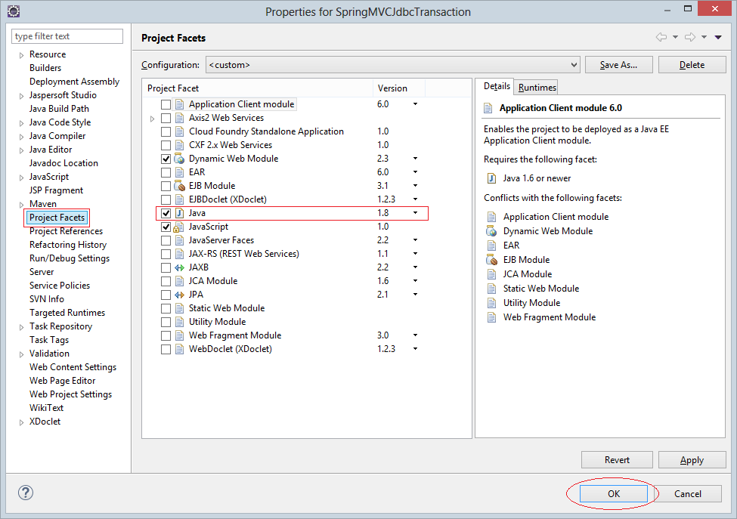Open Targeted Runtimes page
The height and width of the screenshot is (519, 737).
click(x=67, y=313)
